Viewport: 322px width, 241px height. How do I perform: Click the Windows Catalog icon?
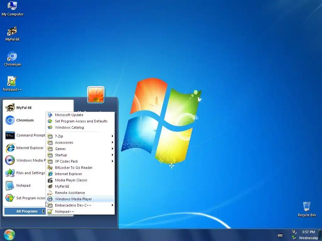click(50, 127)
